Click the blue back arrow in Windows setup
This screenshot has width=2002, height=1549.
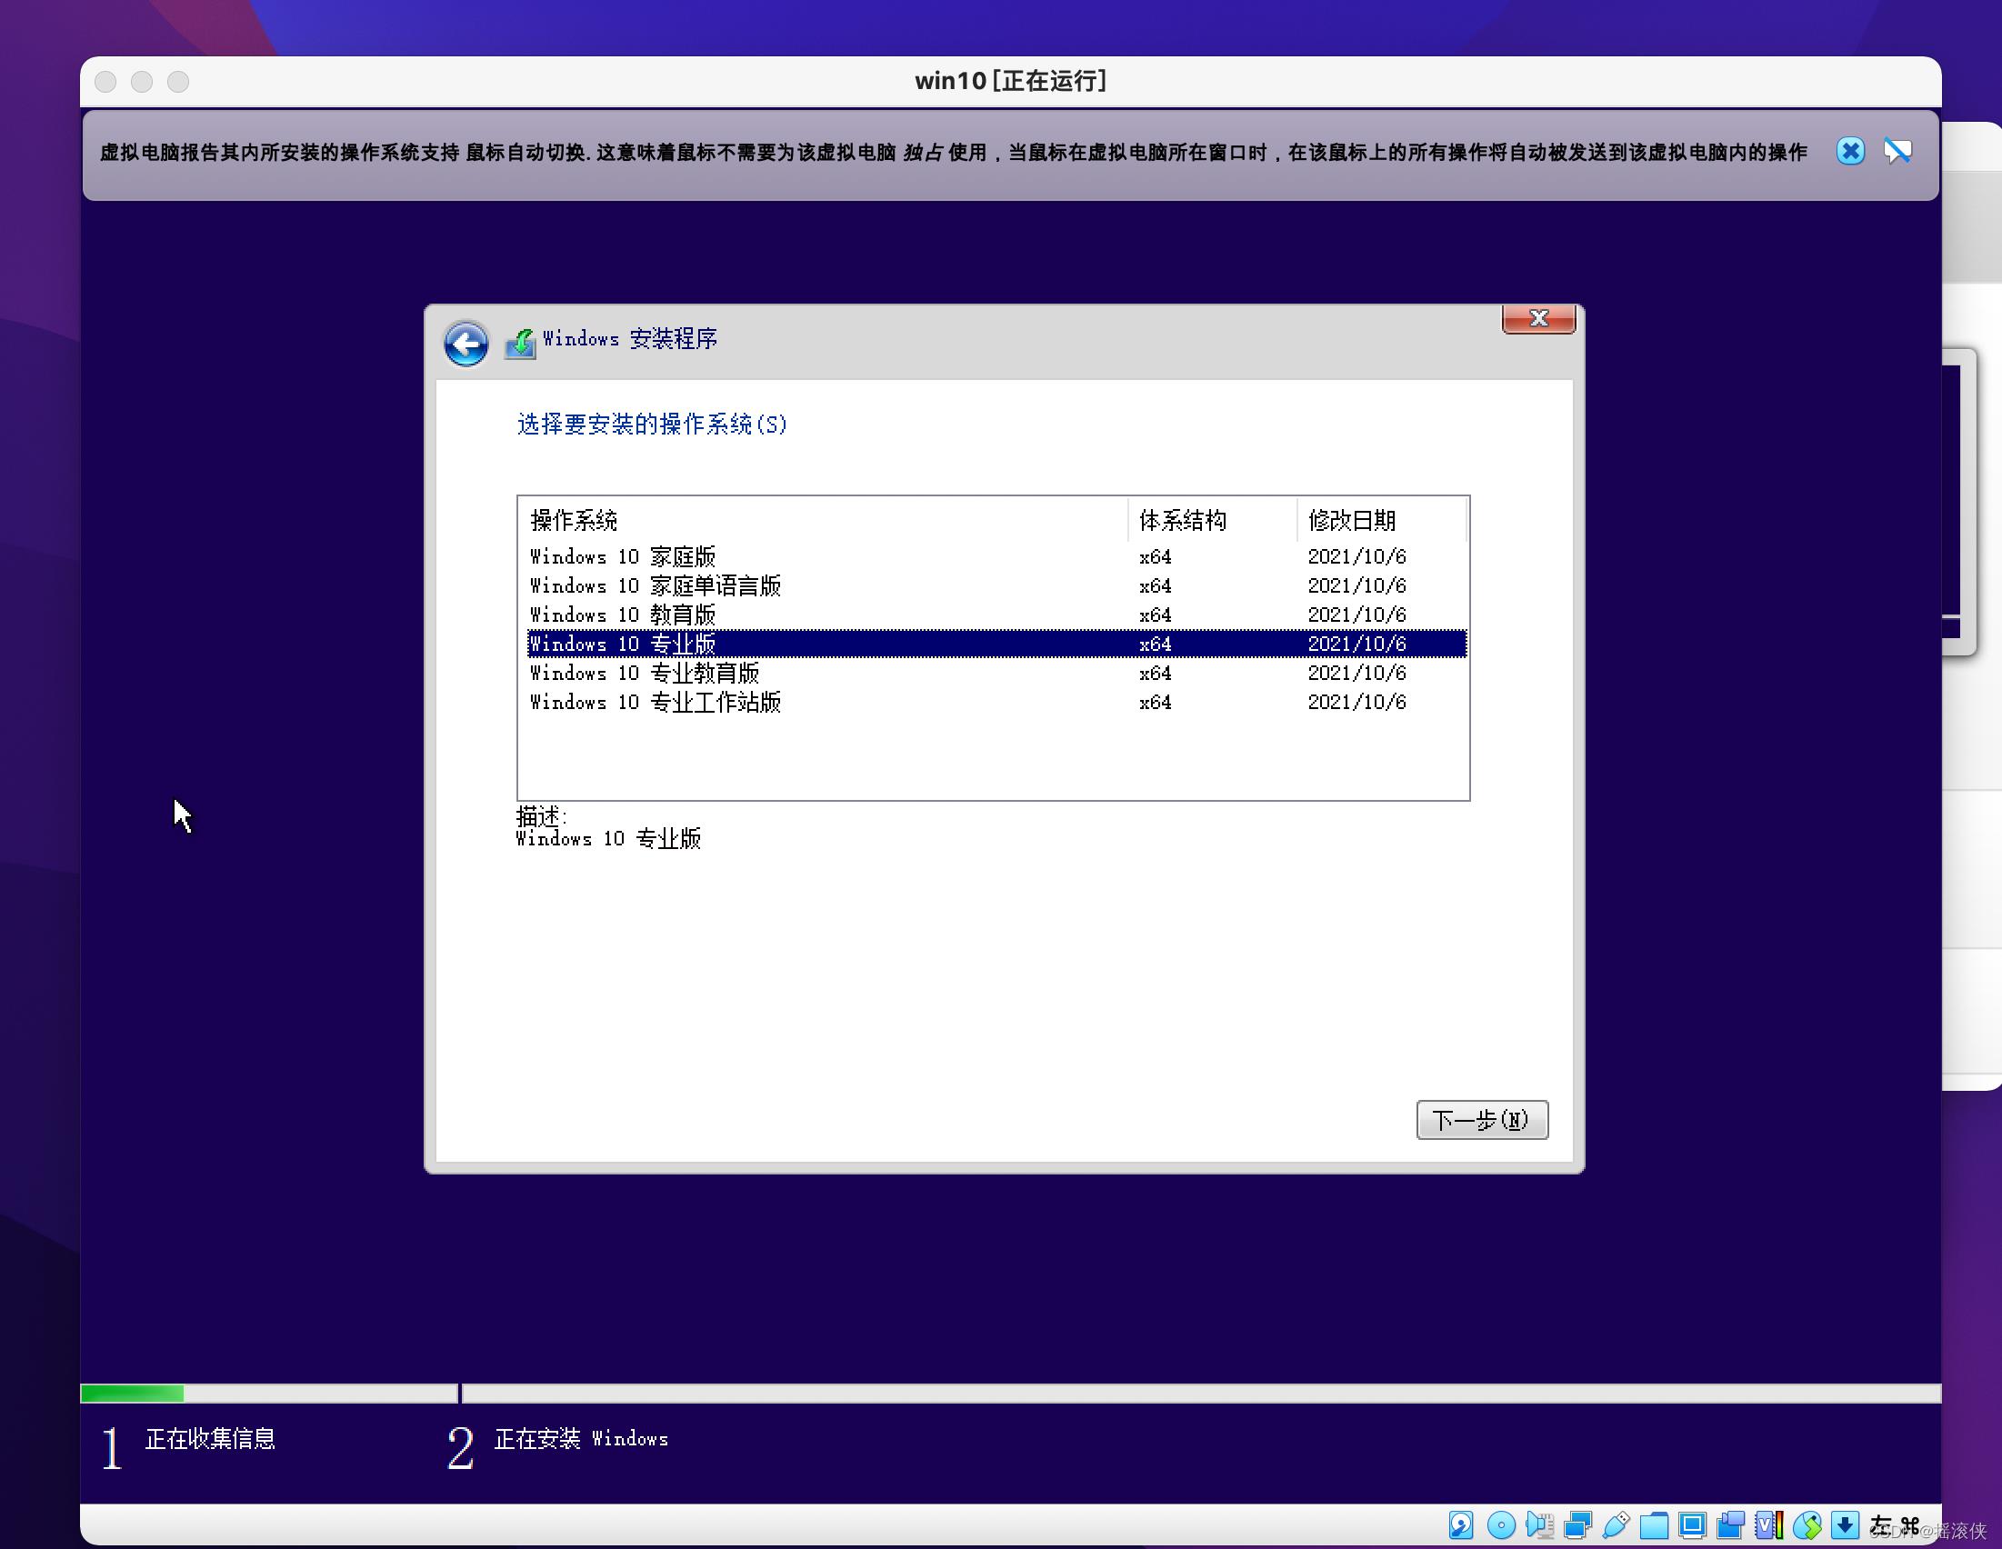click(465, 344)
